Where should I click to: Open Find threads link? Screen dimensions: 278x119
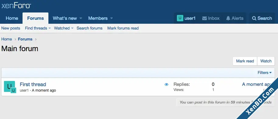(x=36, y=28)
